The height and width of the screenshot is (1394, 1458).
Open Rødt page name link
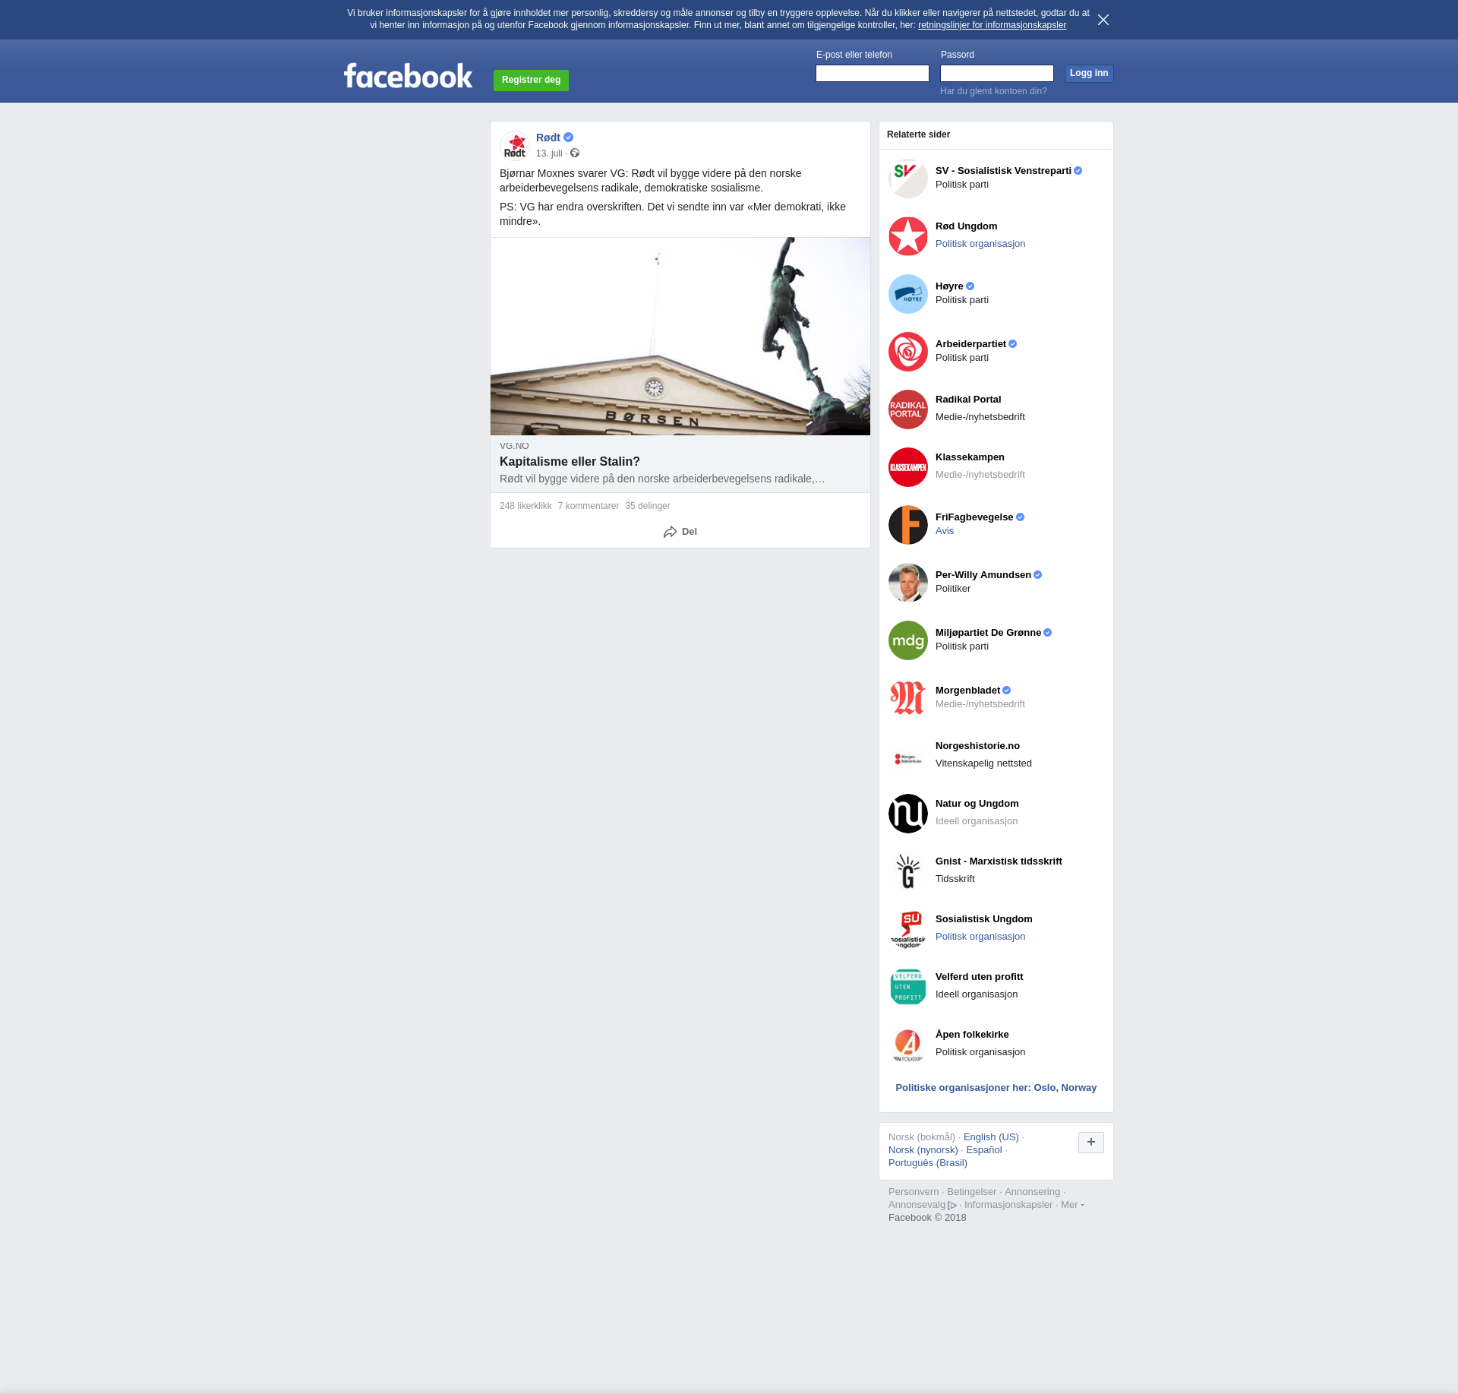coord(548,138)
